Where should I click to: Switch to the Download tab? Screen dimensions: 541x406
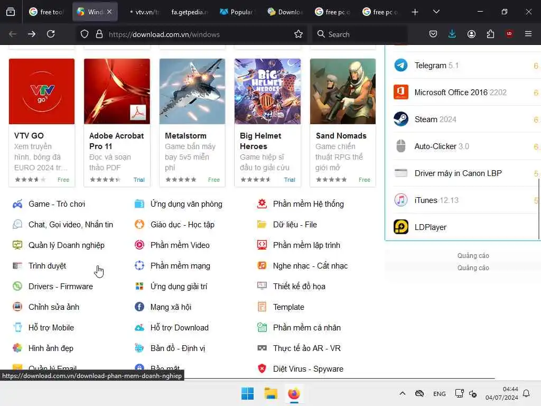pyautogui.click(x=285, y=12)
